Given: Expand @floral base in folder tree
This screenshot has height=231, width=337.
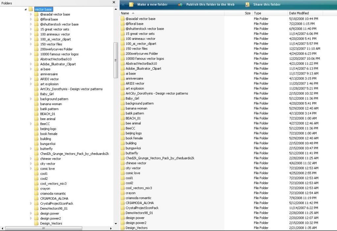Looking at the screenshot, I should pyautogui.click(x=31, y=19).
